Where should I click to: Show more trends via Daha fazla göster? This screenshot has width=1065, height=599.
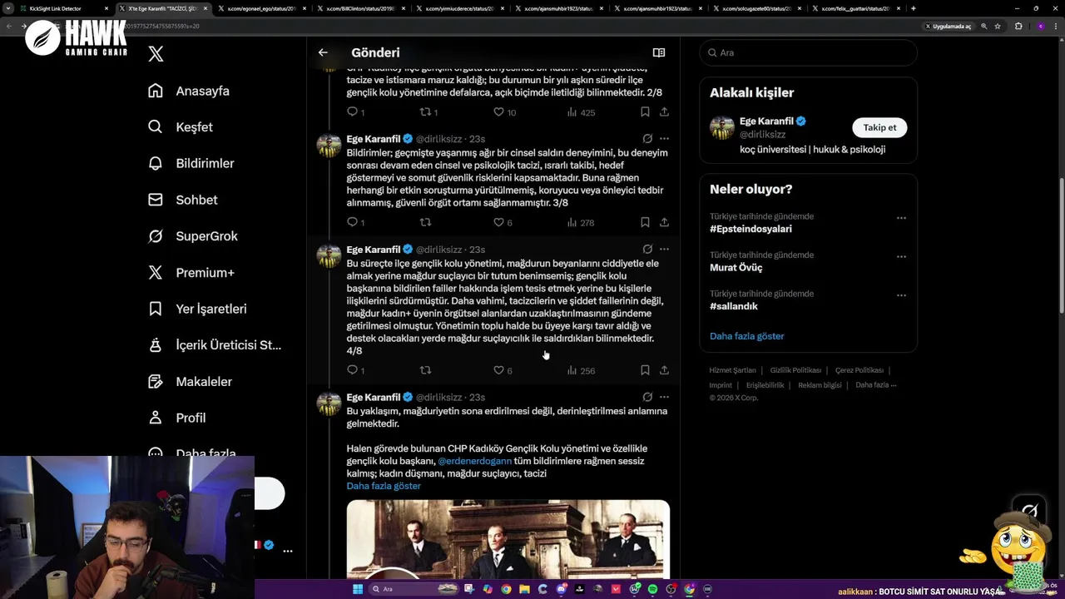[746, 336]
